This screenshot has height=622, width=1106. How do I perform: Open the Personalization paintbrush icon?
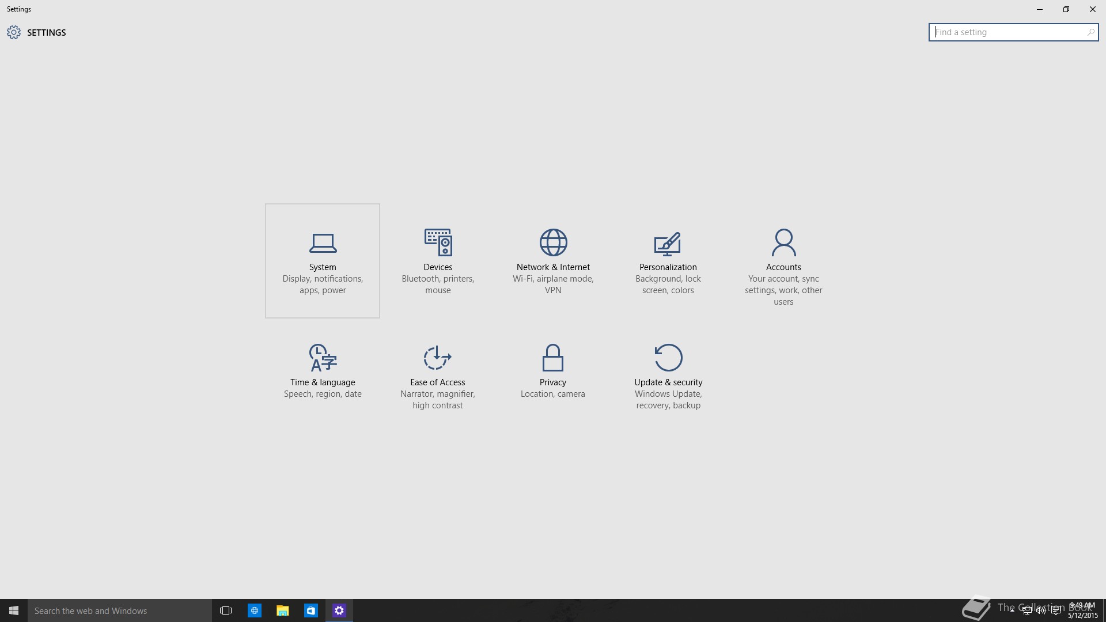point(668,244)
